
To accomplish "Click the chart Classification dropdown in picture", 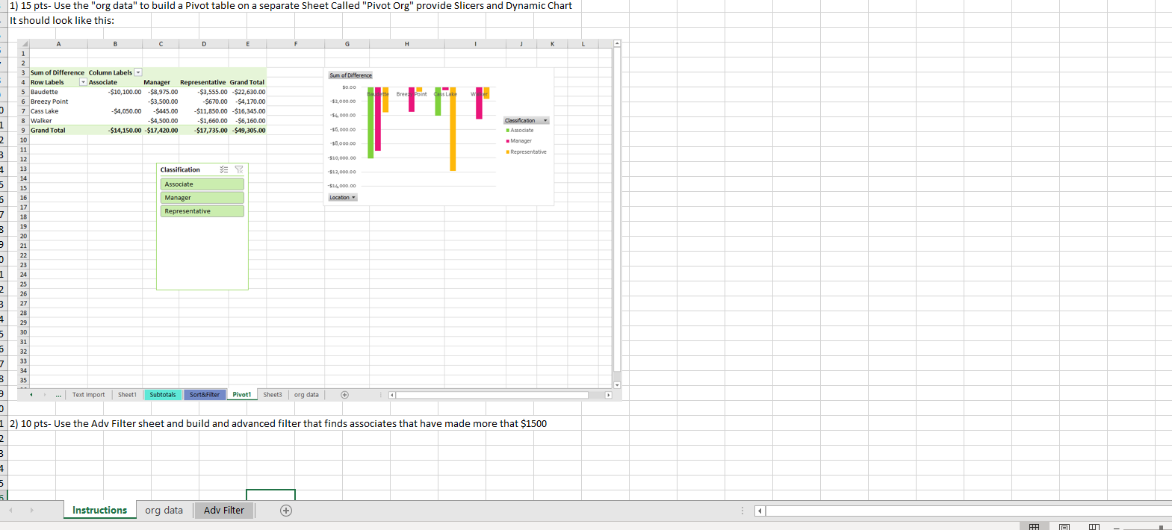I will pyautogui.click(x=527, y=120).
